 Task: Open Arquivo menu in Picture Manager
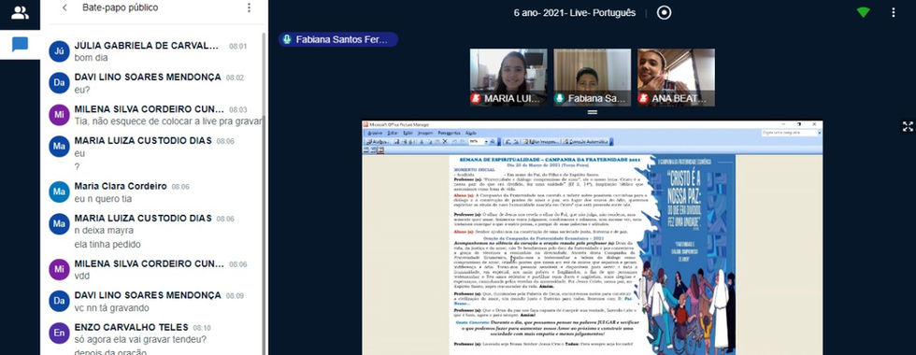(x=375, y=133)
